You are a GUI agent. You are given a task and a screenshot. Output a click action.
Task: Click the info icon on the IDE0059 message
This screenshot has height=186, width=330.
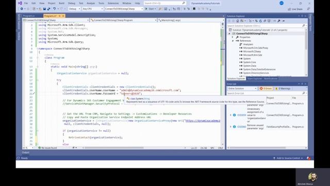pyautogui.click(x=234, y=115)
